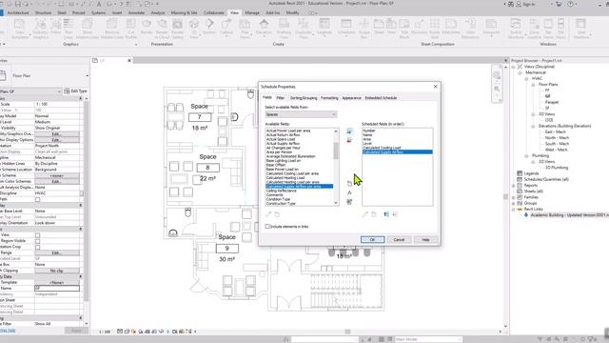Collapse the Floor Plans node in Project Browser

click(533, 85)
